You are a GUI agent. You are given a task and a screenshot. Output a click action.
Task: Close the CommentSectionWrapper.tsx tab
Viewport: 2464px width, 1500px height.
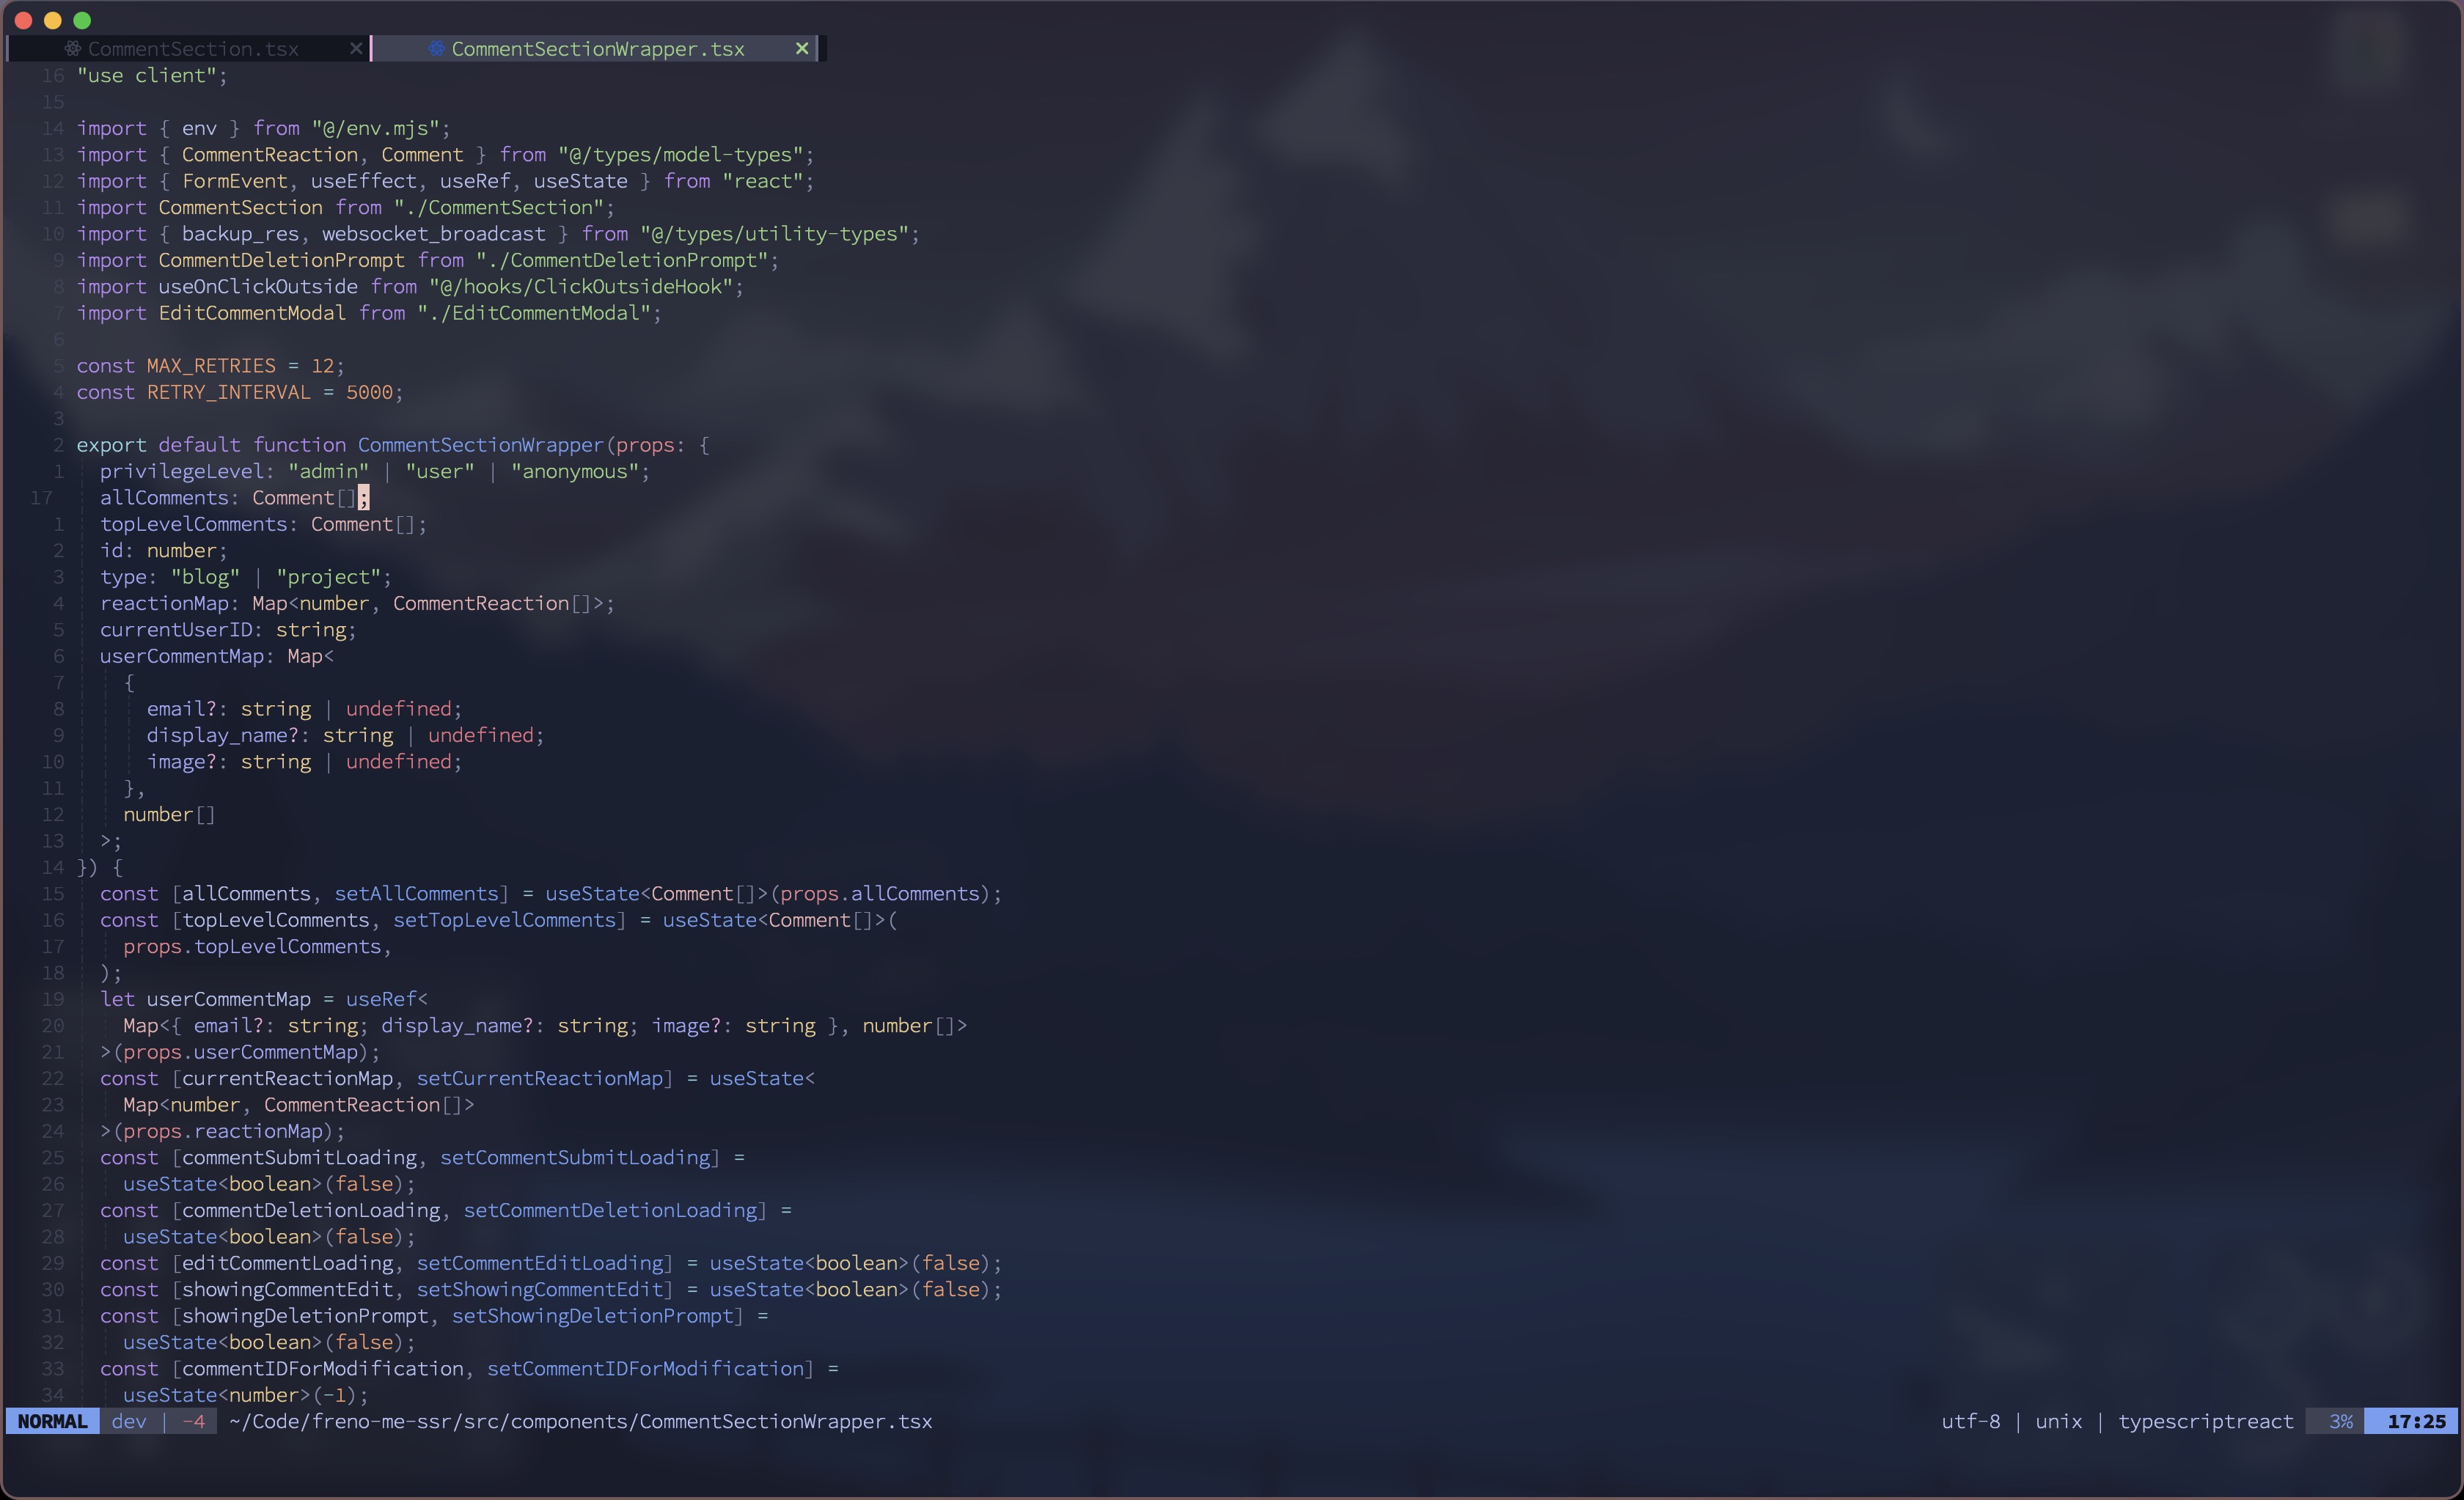coord(802,48)
